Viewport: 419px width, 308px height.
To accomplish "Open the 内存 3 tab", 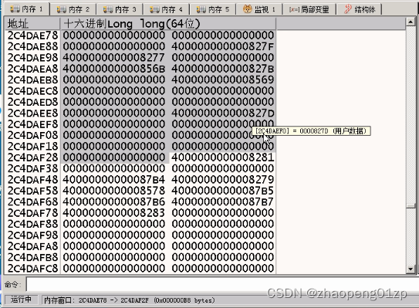I will 120,9.
